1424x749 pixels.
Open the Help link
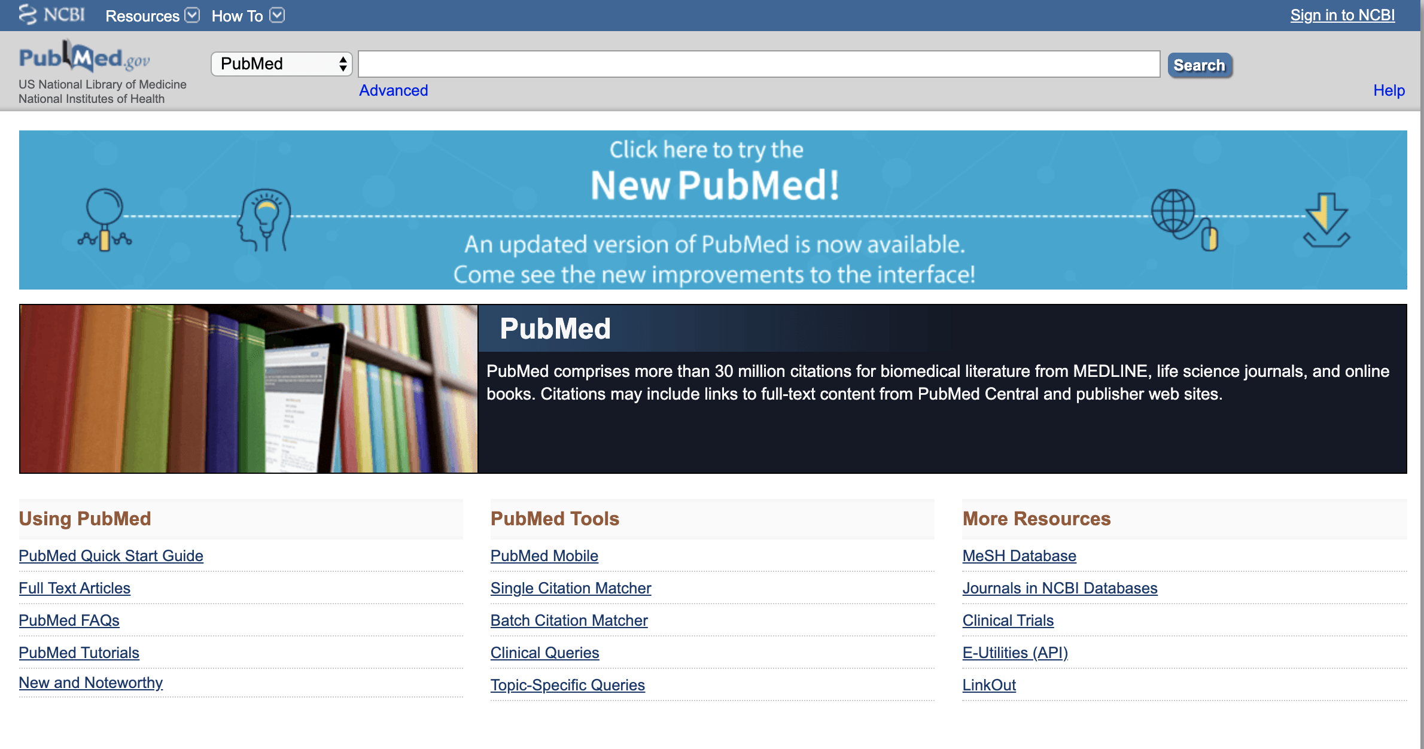point(1388,90)
